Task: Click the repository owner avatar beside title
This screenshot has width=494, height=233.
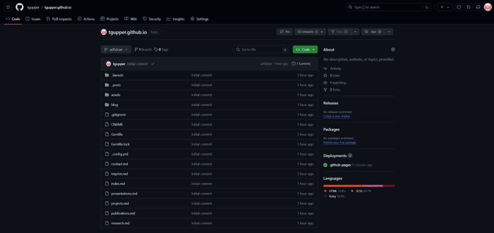Action: point(104,32)
